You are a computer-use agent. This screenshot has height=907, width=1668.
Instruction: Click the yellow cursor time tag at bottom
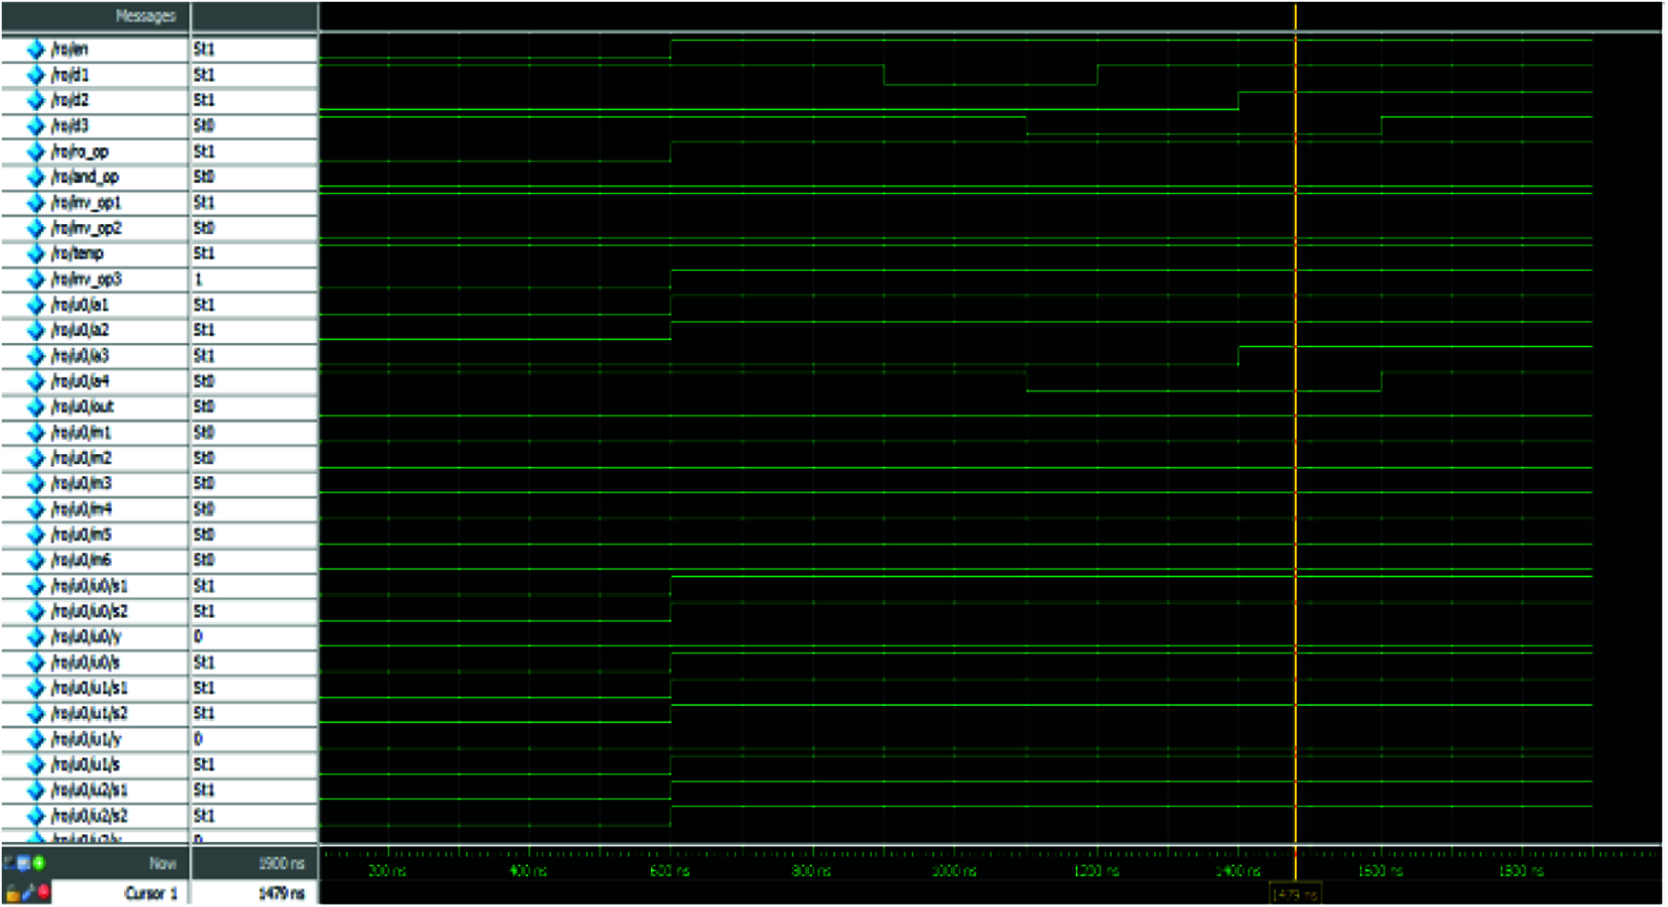(x=1295, y=895)
